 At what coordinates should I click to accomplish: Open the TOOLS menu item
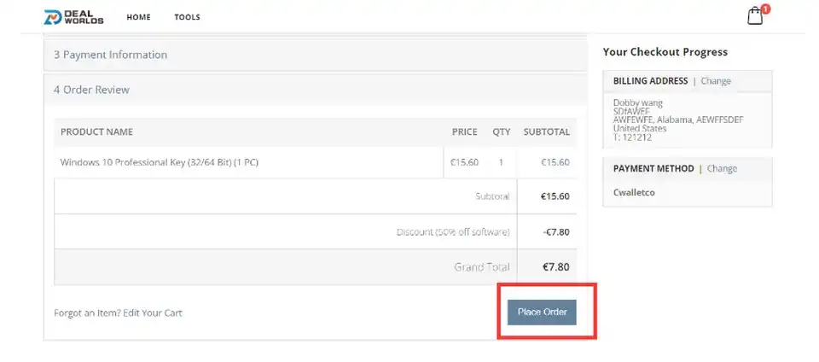(187, 17)
